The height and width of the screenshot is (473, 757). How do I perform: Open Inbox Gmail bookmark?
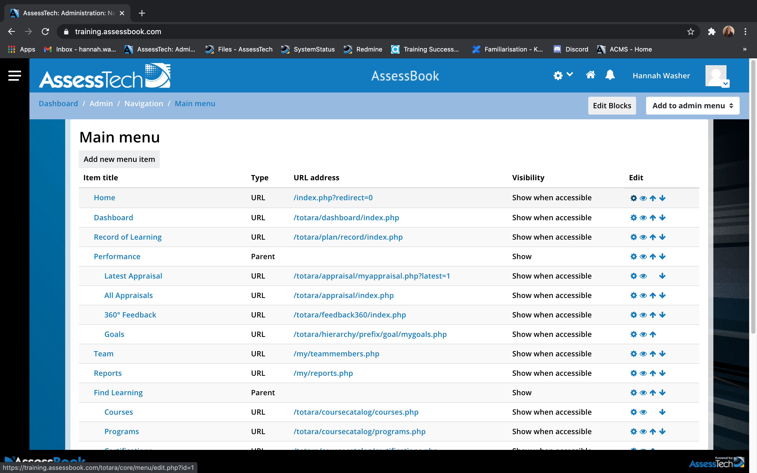click(80, 49)
